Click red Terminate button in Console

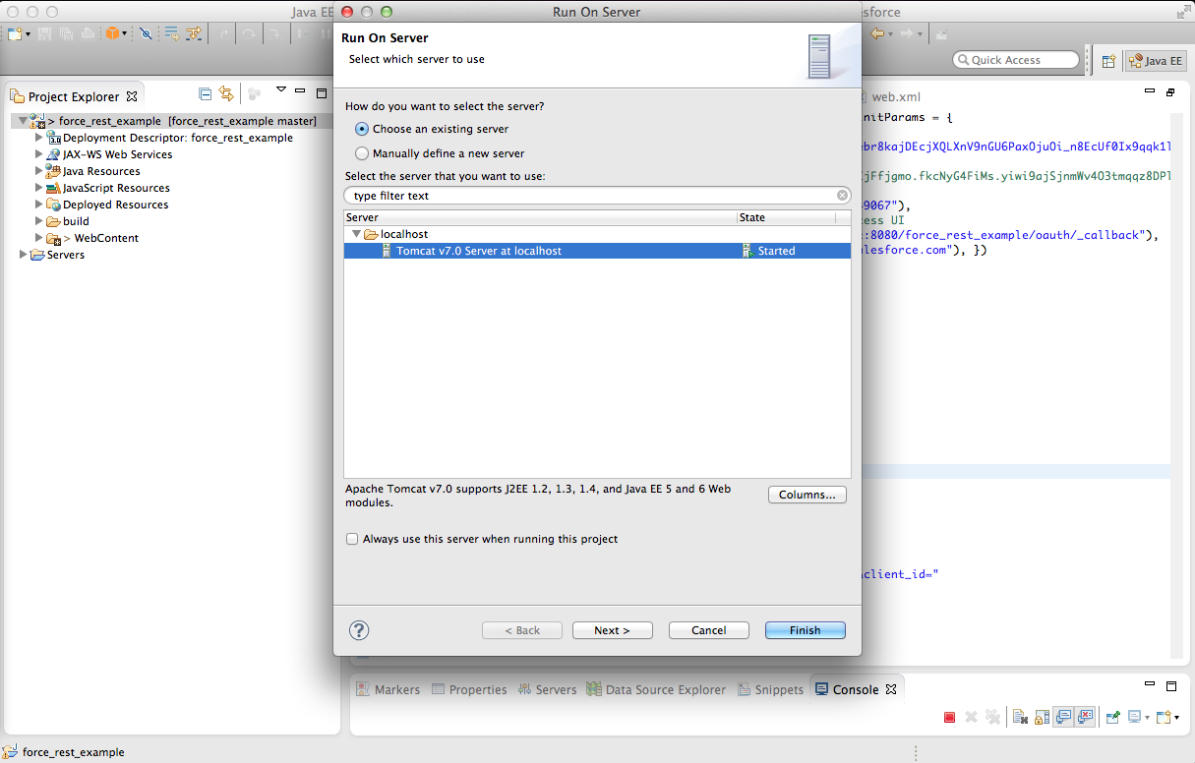point(949,718)
